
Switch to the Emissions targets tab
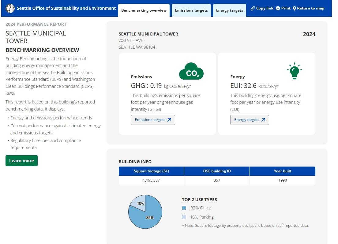pyautogui.click(x=191, y=10)
